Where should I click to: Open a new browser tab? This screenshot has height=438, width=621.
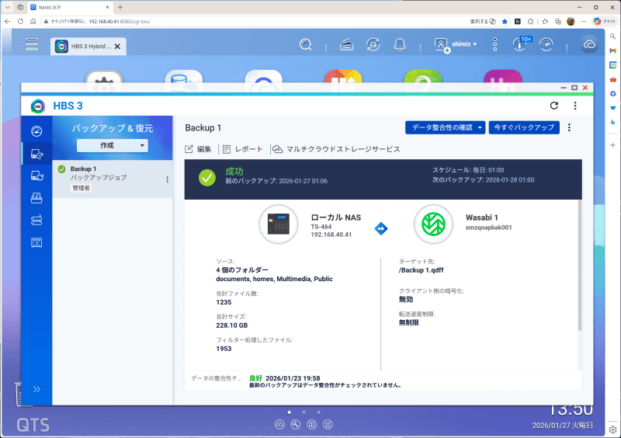point(120,7)
